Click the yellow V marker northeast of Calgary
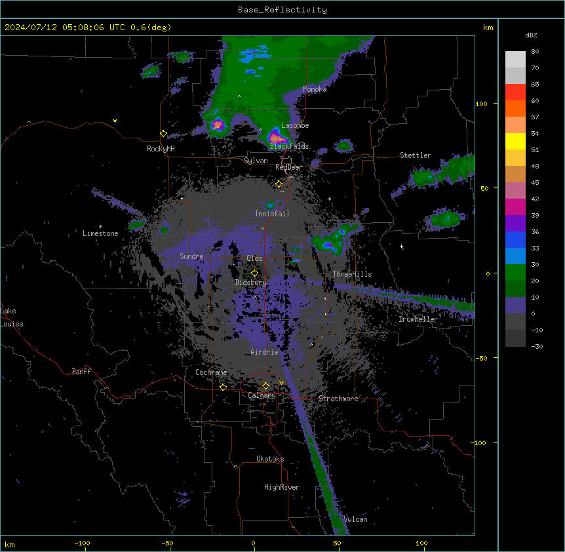Viewport: 565px width, 552px height. [x=281, y=383]
